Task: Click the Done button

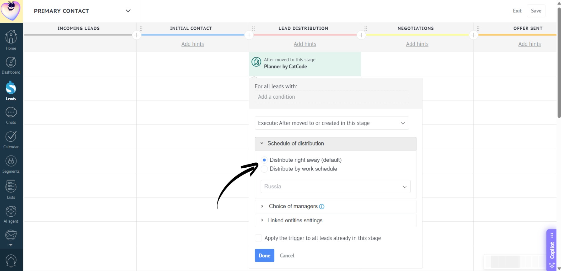Action: pos(264,255)
